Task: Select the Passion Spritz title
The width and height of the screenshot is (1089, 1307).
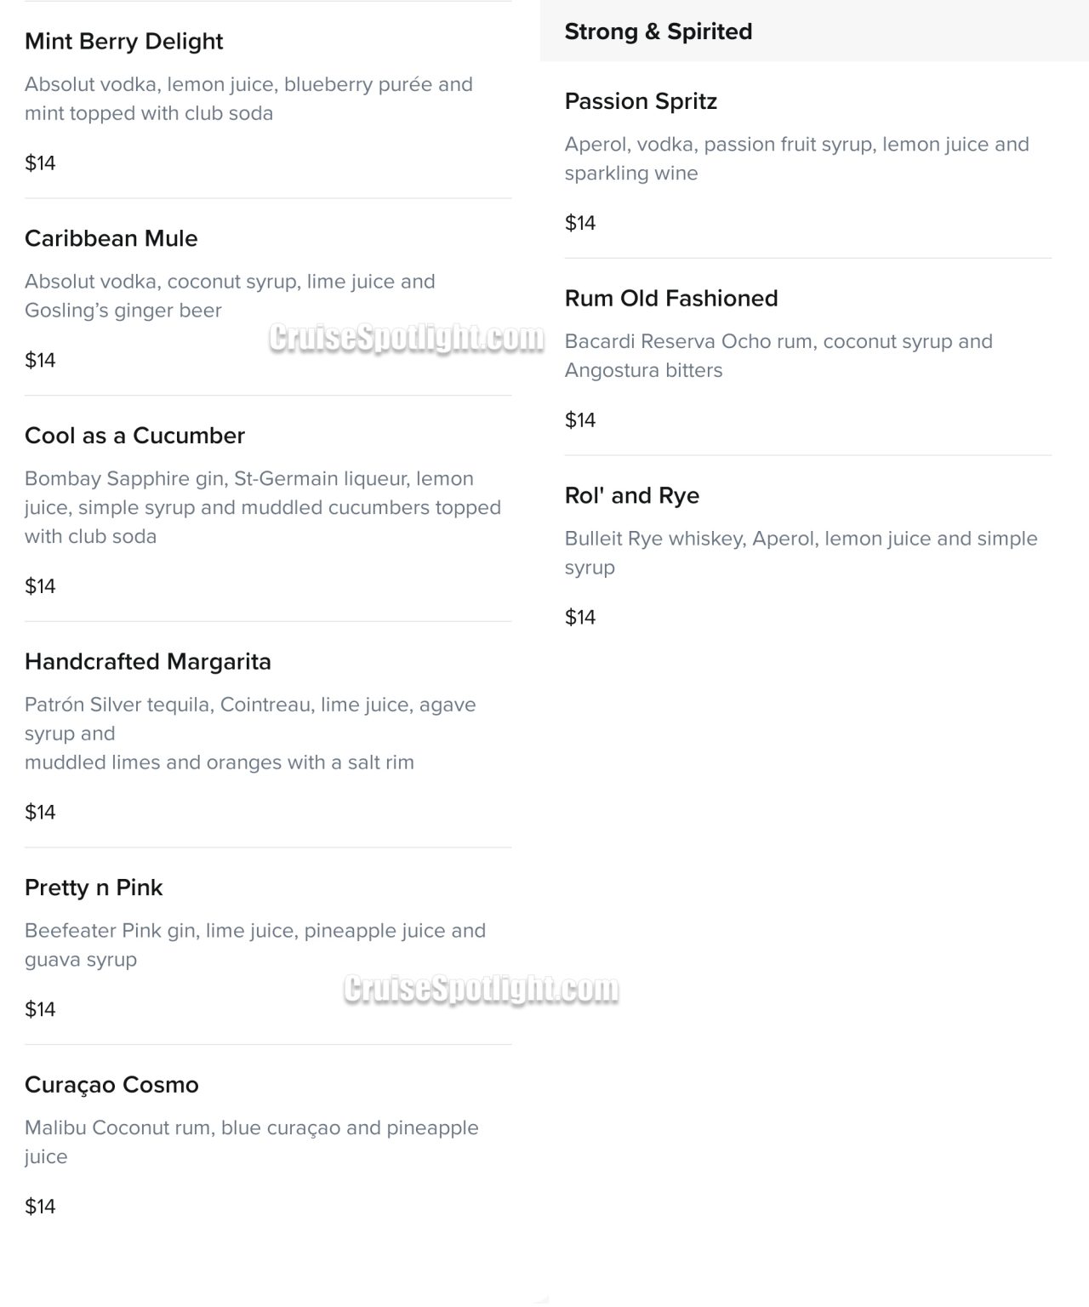Action: (641, 102)
